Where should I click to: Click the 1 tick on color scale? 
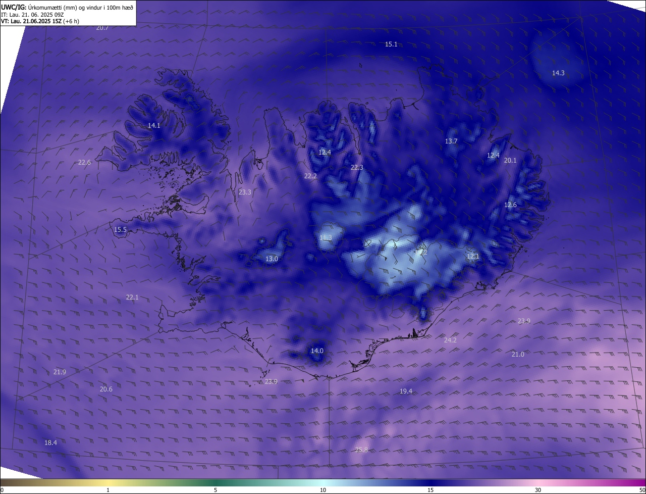pyautogui.click(x=108, y=490)
